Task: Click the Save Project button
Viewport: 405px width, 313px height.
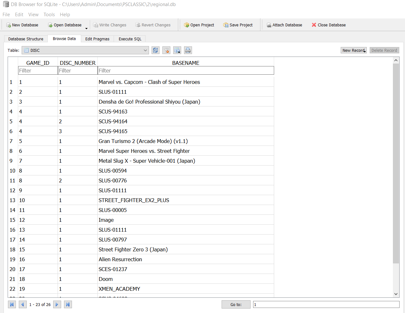Action: (x=238, y=25)
